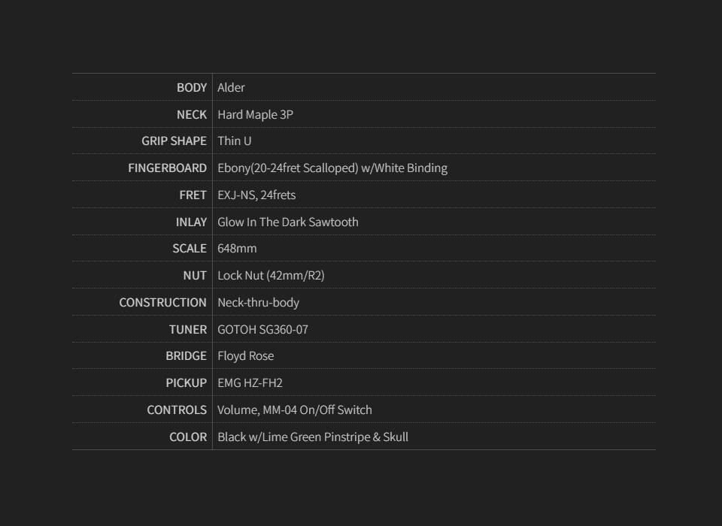
Task: Click the FINGERBOARD label
Action: click(167, 168)
